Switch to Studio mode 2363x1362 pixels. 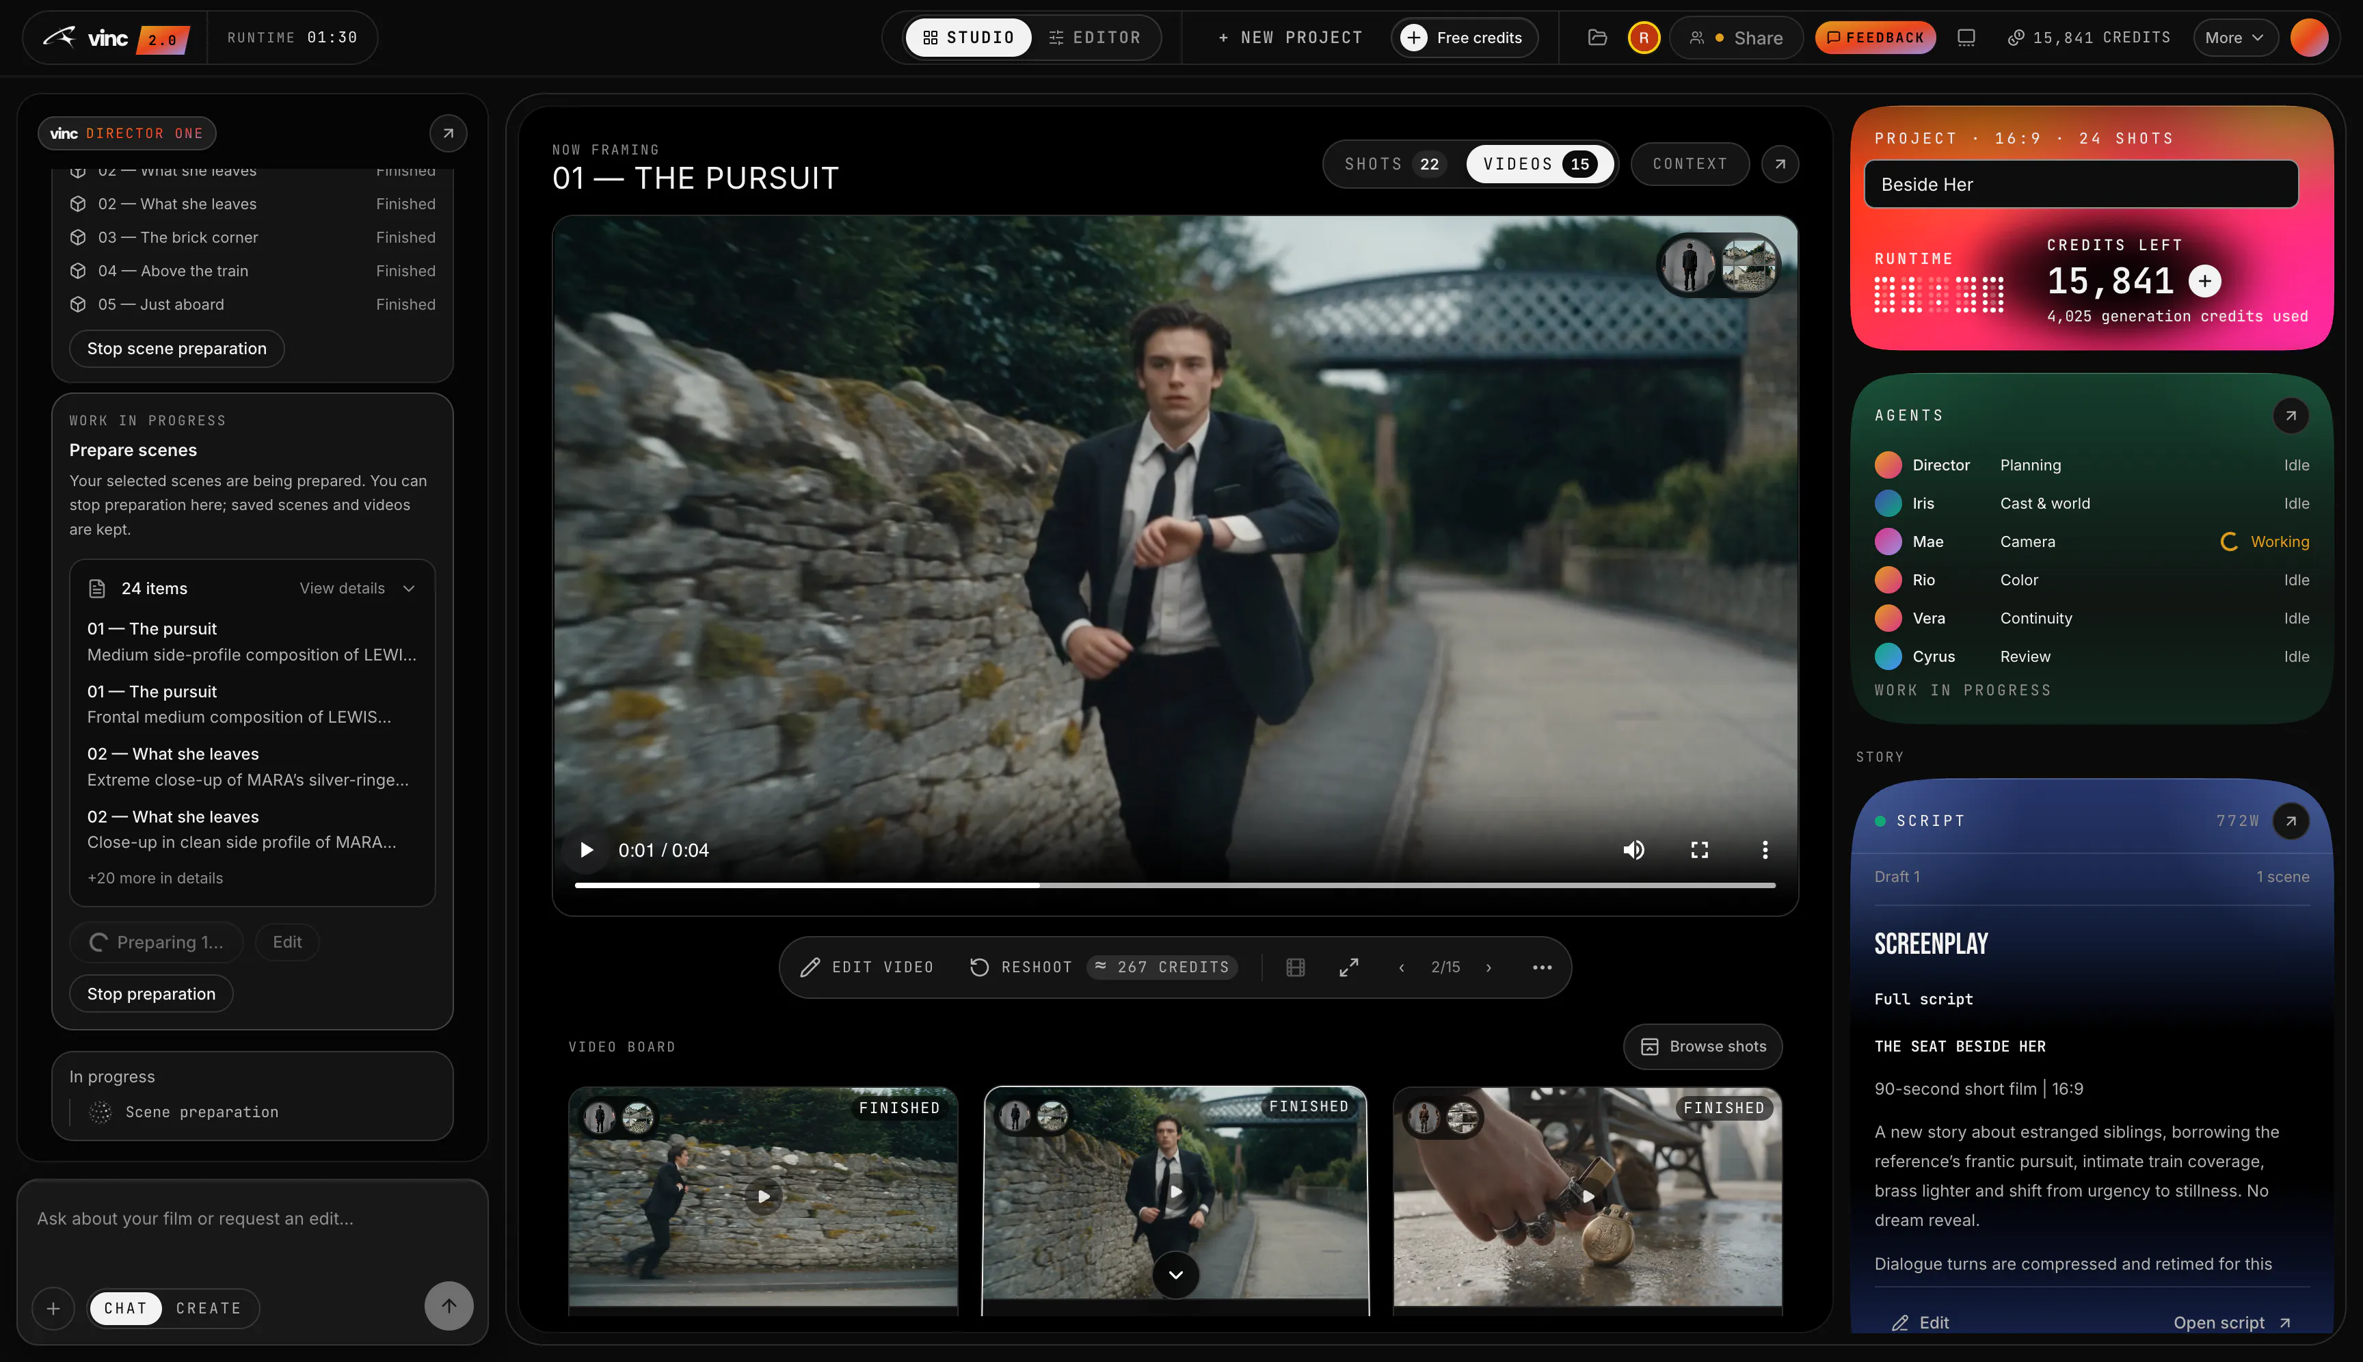969,38
